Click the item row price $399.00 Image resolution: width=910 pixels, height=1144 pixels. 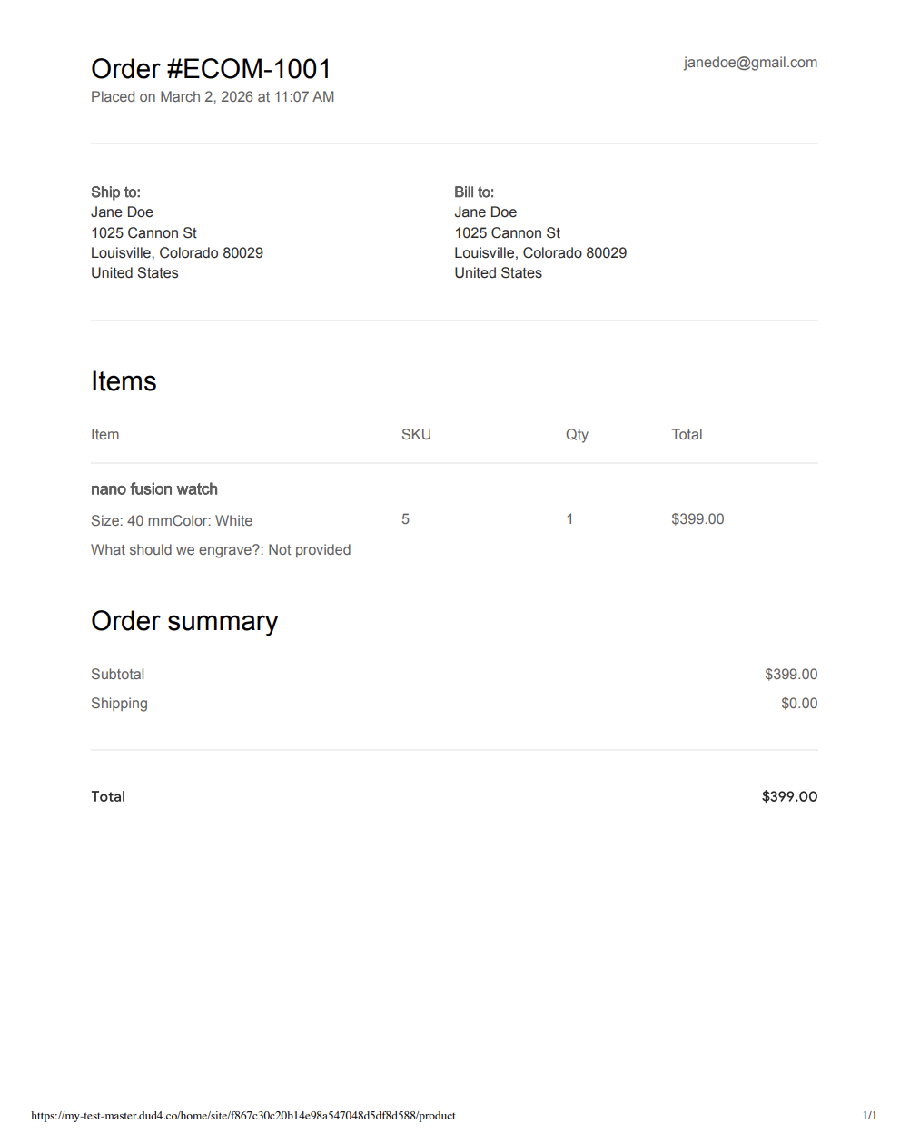point(697,519)
